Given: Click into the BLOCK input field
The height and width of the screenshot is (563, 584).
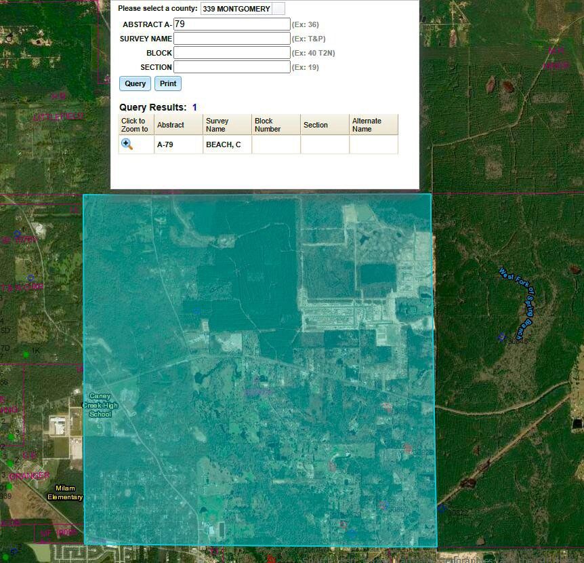Looking at the screenshot, I should (232, 53).
